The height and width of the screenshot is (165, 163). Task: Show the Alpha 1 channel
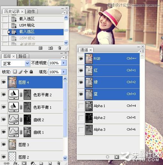(81, 106)
